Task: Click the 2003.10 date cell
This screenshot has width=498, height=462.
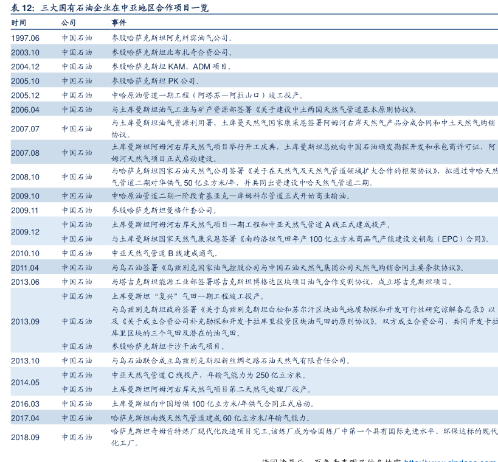Action: tap(25, 52)
